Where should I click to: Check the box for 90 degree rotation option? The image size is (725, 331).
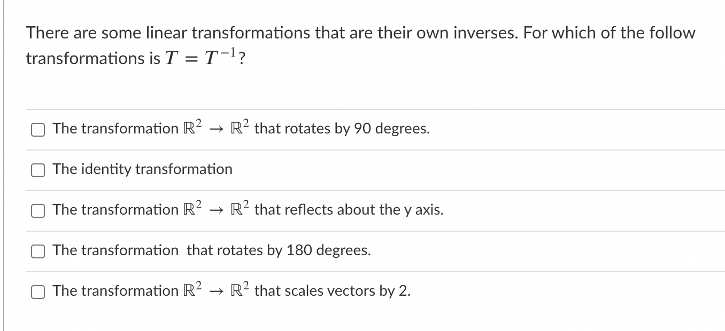[x=37, y=129]
